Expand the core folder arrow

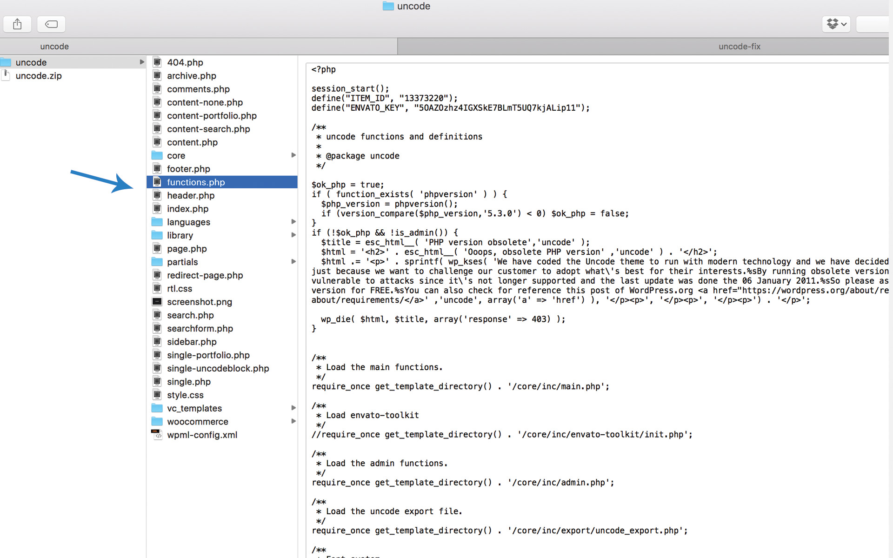click(x=293, y=155)
